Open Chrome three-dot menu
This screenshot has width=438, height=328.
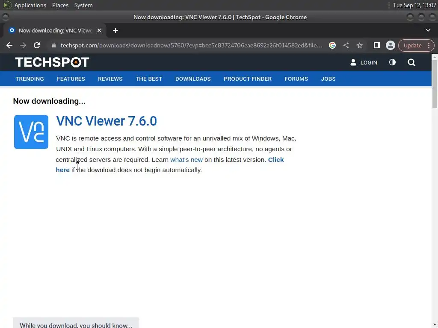tap(429, 45)
